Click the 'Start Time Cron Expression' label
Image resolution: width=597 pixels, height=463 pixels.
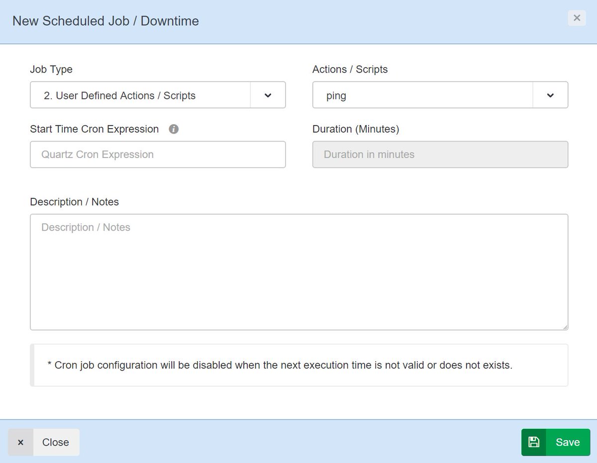coord(95,129)
